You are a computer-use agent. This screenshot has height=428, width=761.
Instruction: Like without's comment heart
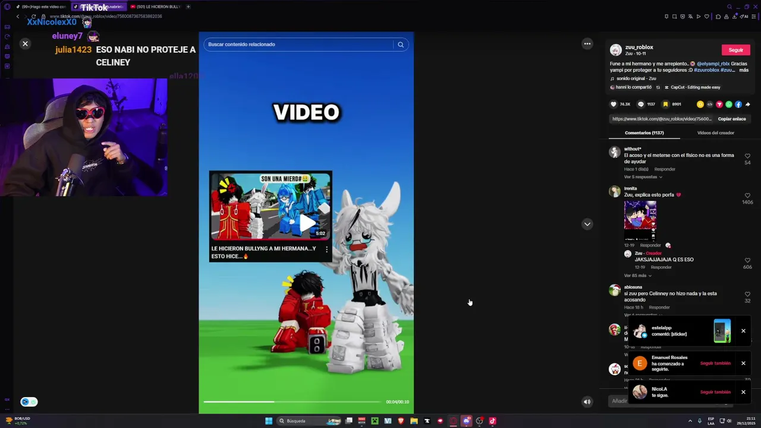point(747,156)
